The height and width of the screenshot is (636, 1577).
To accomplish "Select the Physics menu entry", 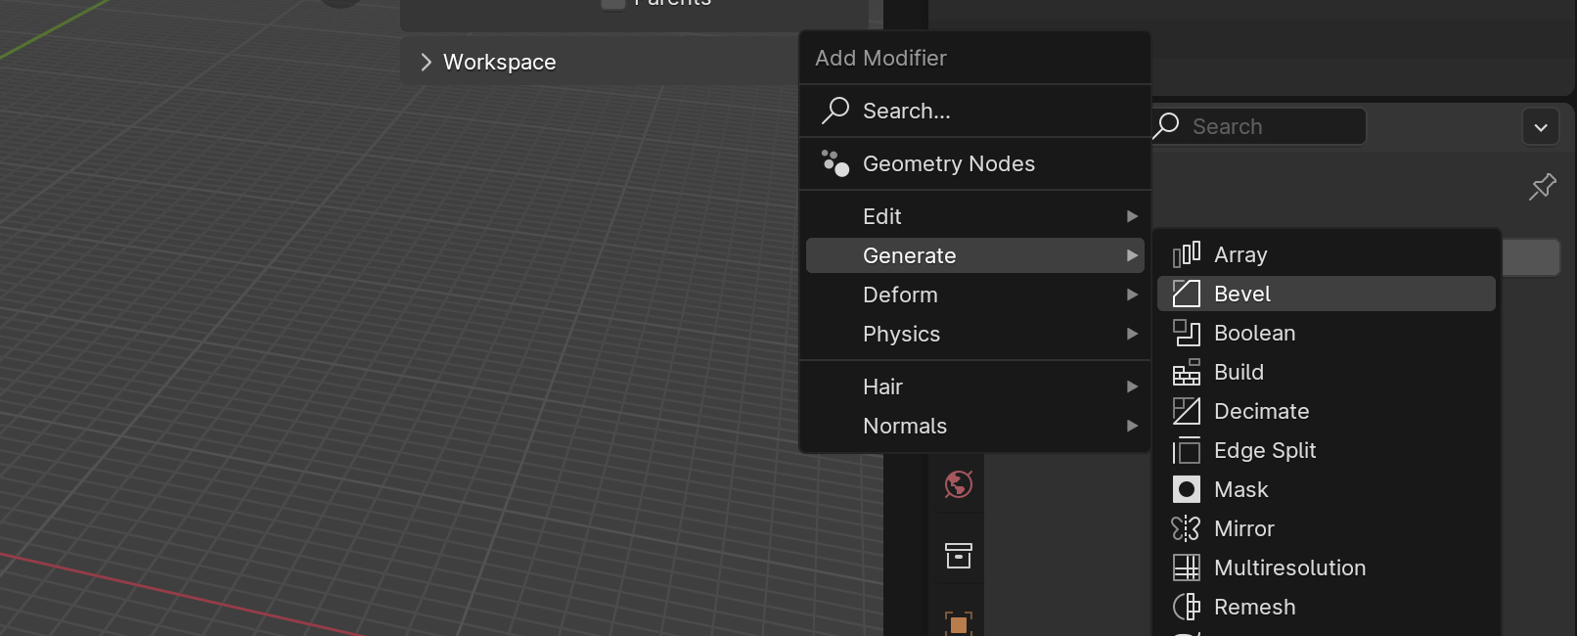I will pos(975,334).
